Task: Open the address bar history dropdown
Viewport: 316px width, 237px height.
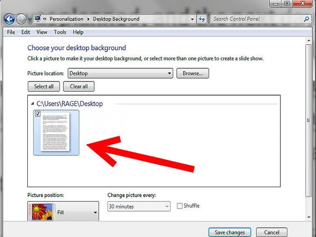Action: [192, 20]
